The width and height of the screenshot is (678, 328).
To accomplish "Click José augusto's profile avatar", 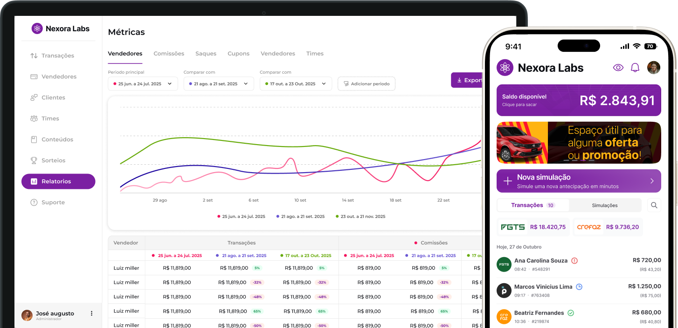I will point(27,315).
